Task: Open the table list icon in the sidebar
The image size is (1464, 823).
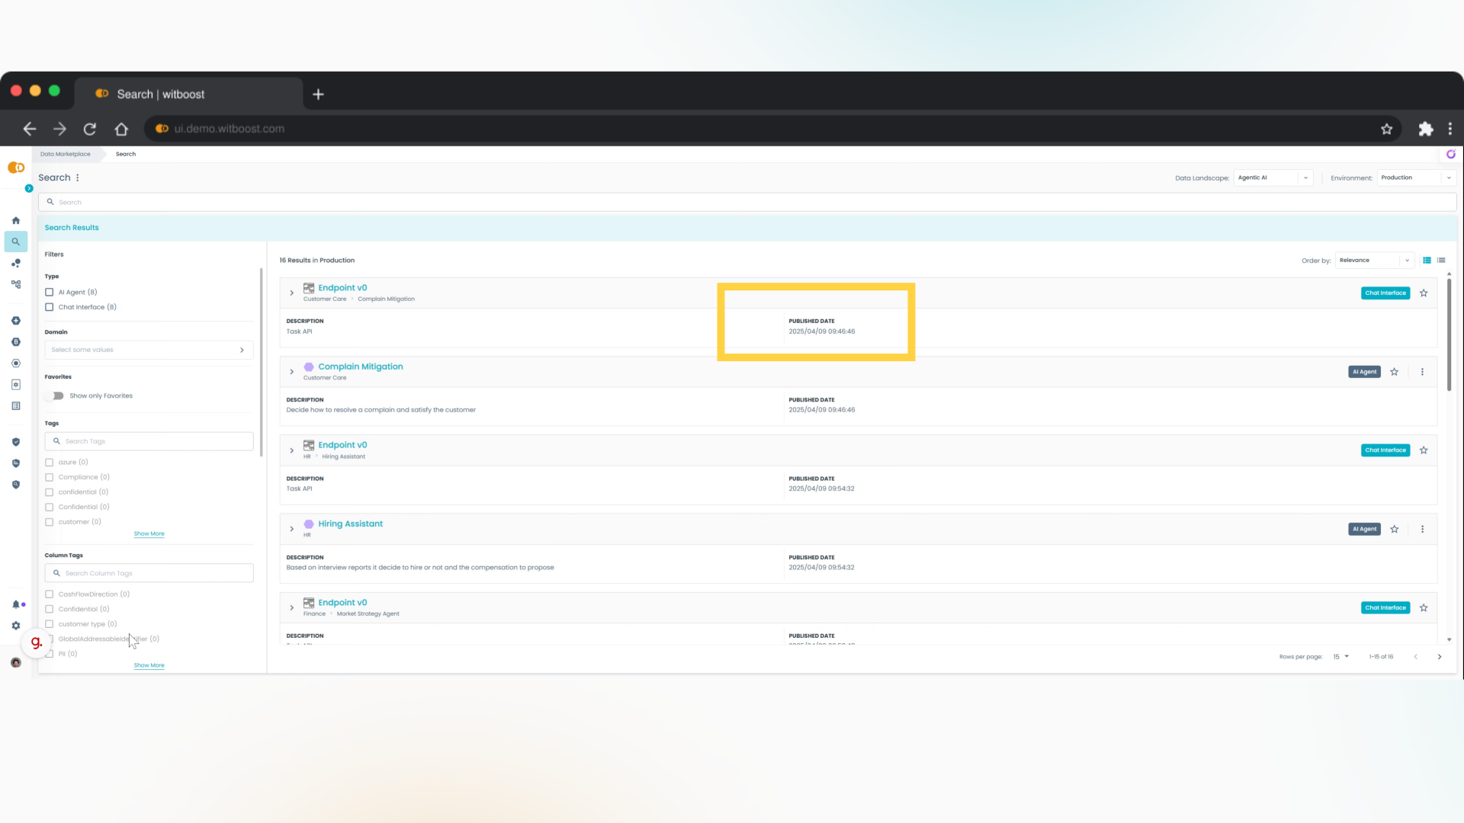Action: point(15,406)
